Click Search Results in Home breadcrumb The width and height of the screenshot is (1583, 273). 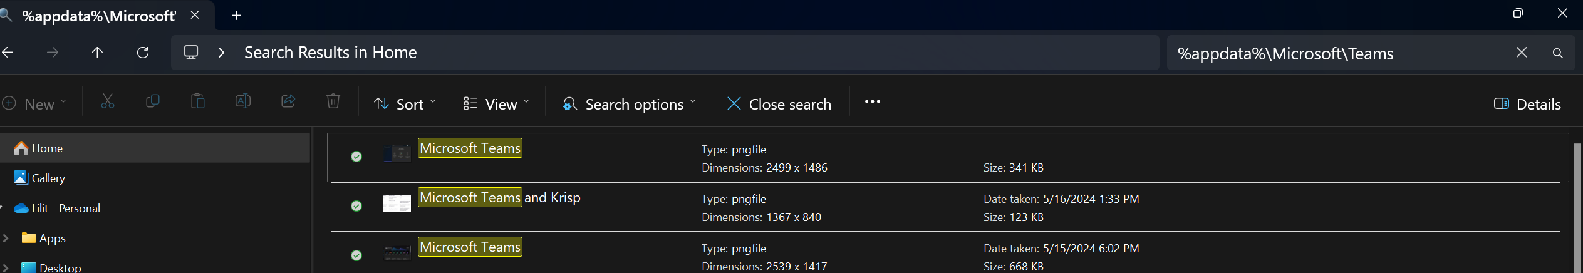tap(330, 53)
